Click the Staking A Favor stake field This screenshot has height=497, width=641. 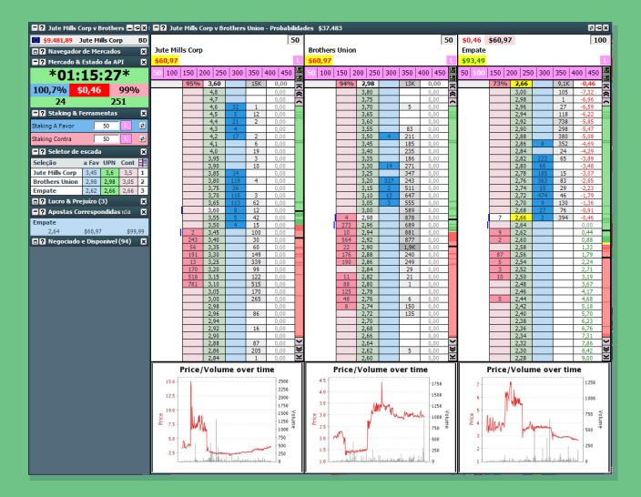pyautogui.click(x=107, y=126)
